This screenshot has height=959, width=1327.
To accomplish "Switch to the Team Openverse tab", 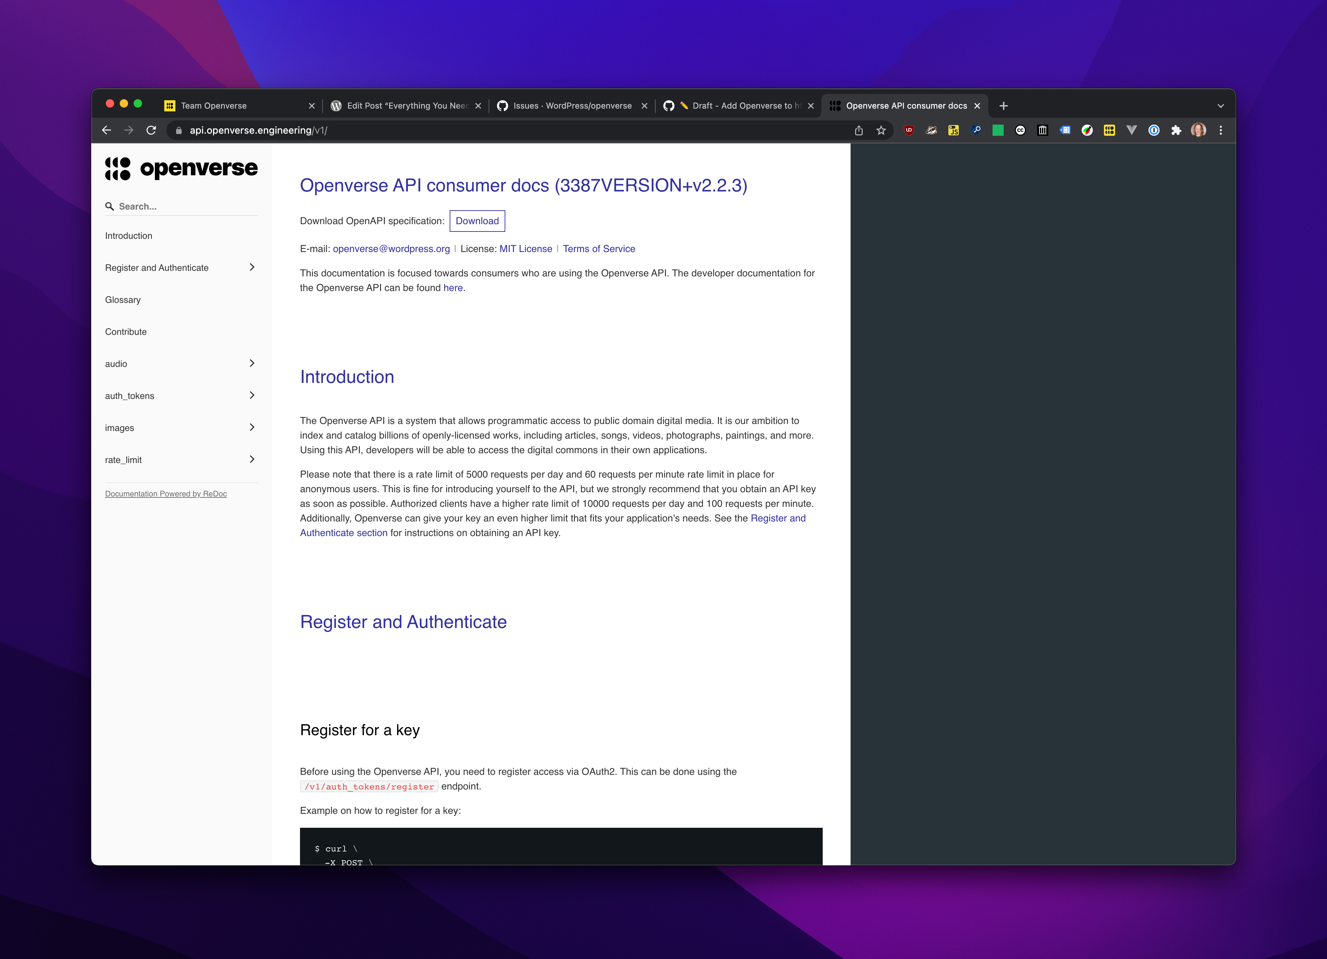I will [214, 106].
